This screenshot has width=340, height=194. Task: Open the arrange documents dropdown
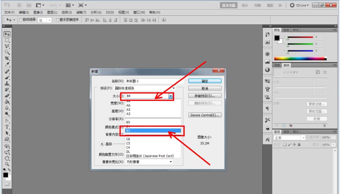(70, 5)
